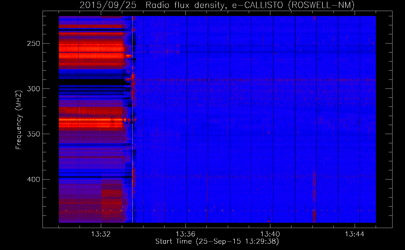Click the bright red band near 260 MHz
This screenshot has width=405, height=250.
click(92, 55)
